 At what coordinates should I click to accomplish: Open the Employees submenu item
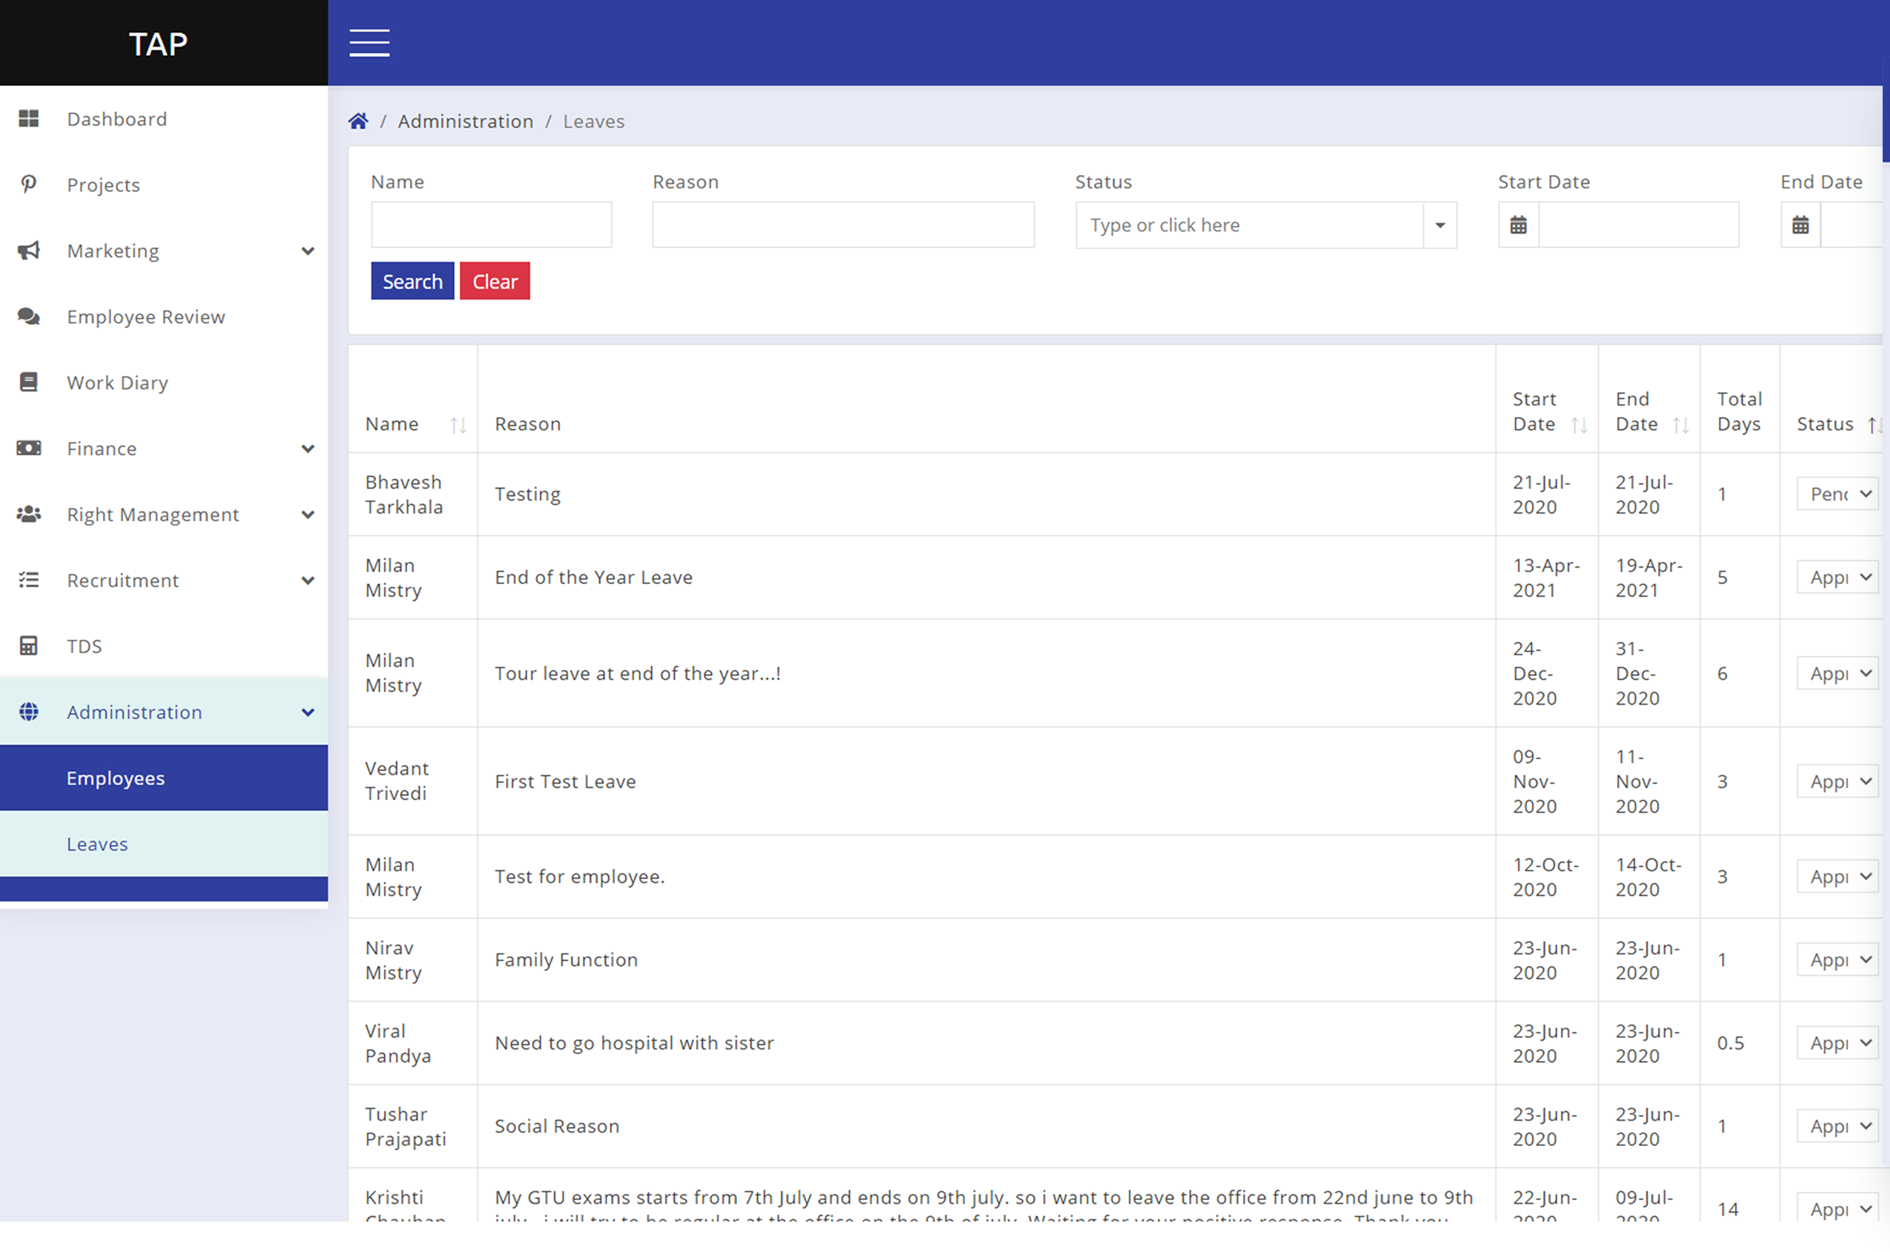(x=116, y=778)
